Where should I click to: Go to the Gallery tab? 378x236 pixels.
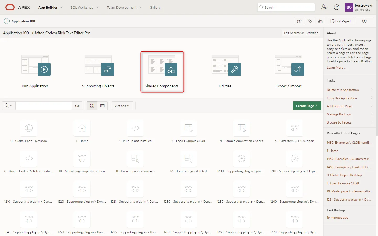(155, 7)
